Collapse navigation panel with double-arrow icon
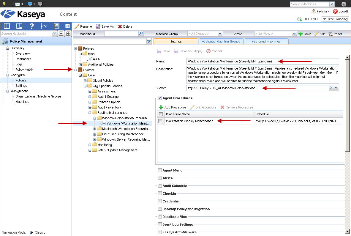351x236 pixels. click(67, 26)
